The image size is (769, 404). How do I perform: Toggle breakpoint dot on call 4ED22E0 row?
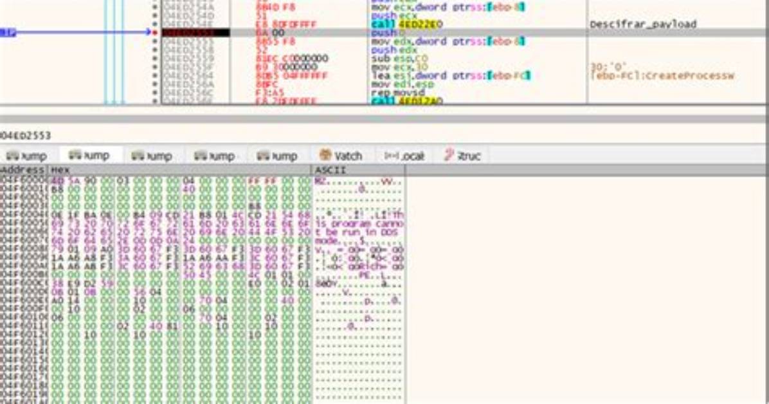click(155, 24)
